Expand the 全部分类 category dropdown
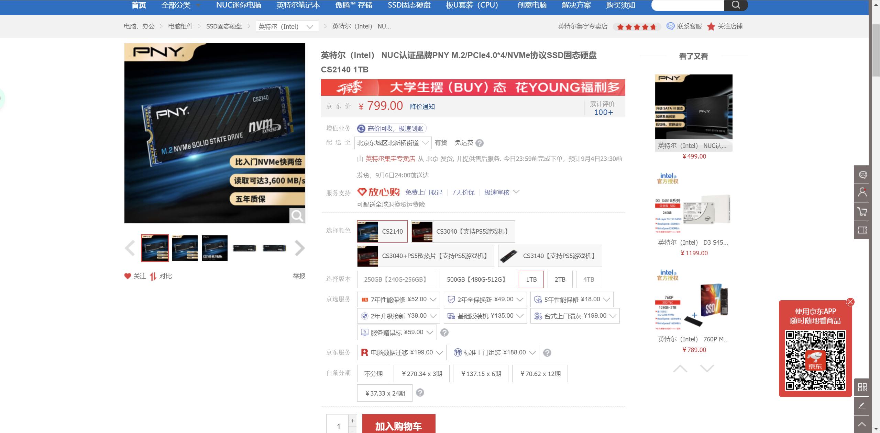 [x=176, y=5]
